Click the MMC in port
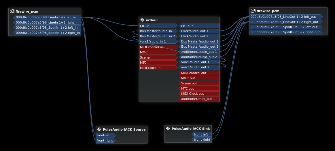This screenshot has height=151, width=335. (158, 52)
